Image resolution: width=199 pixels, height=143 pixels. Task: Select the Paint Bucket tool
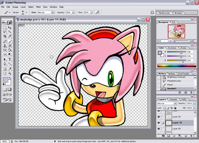10,50
